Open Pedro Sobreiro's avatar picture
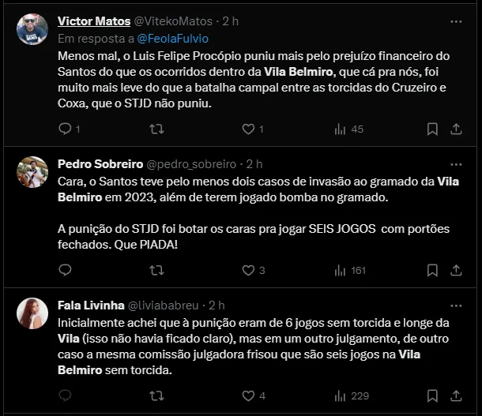482x416 pixels. point(32,172)
